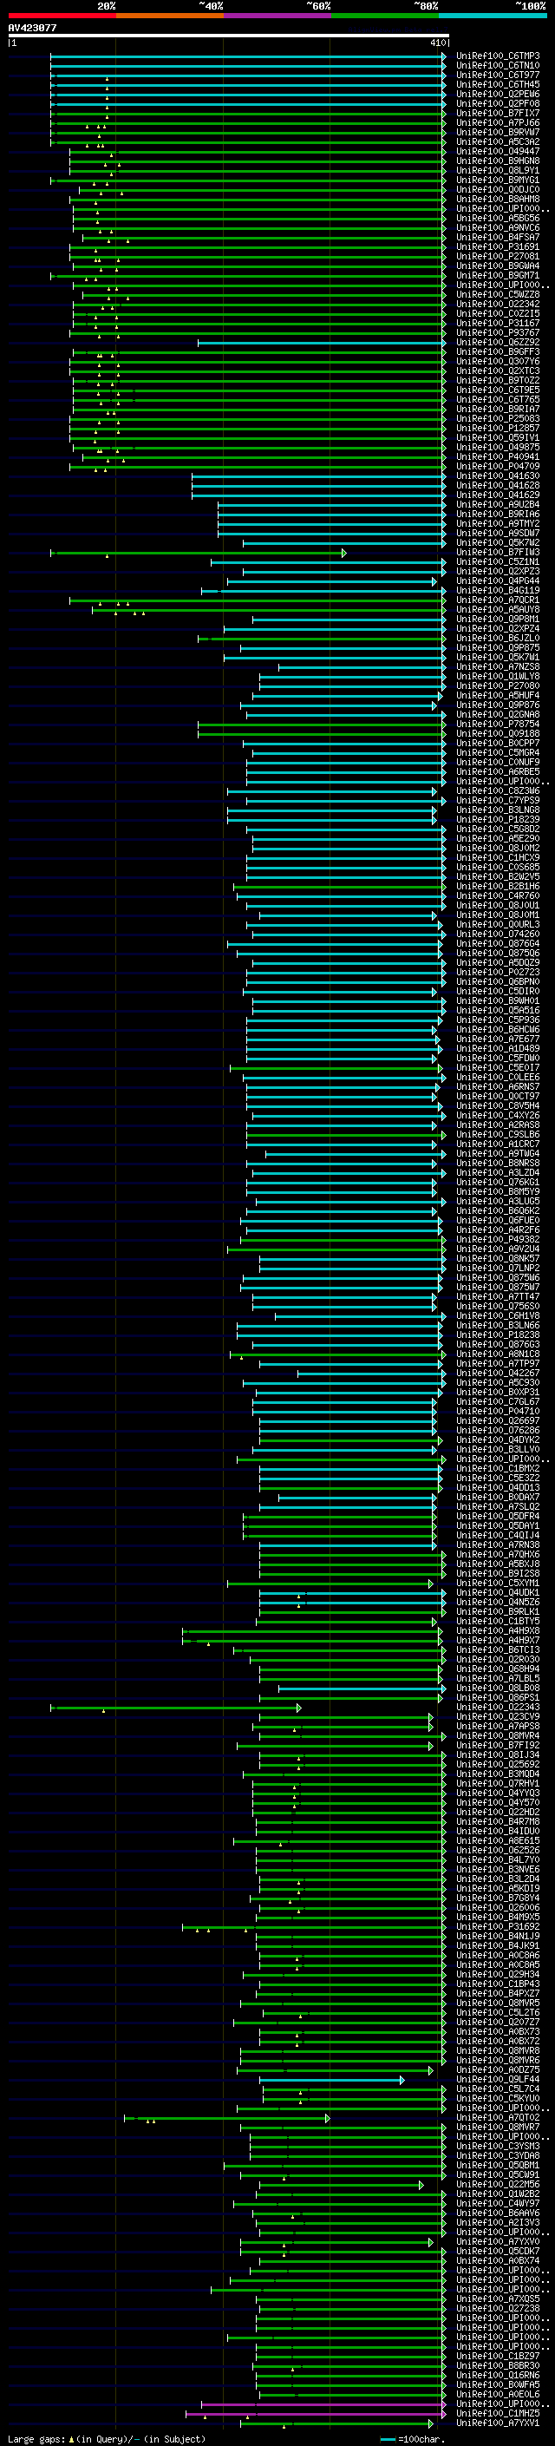
Task: Select hit label UniRef100_P25083
Action: (x=497, y=419)
